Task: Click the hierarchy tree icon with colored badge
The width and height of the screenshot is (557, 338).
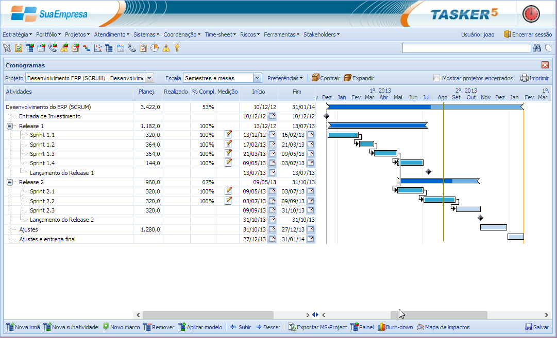Action: tap(30, 48)
